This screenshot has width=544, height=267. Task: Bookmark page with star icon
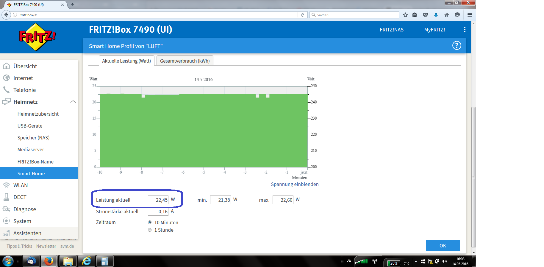(405, 15)
